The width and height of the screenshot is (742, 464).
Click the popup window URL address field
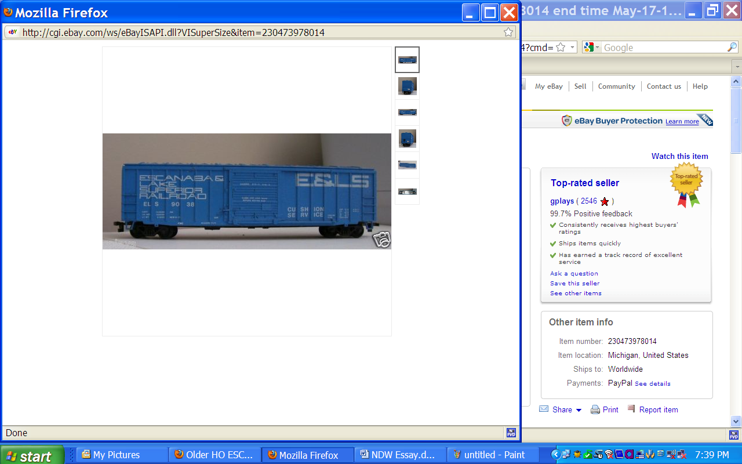260,32
